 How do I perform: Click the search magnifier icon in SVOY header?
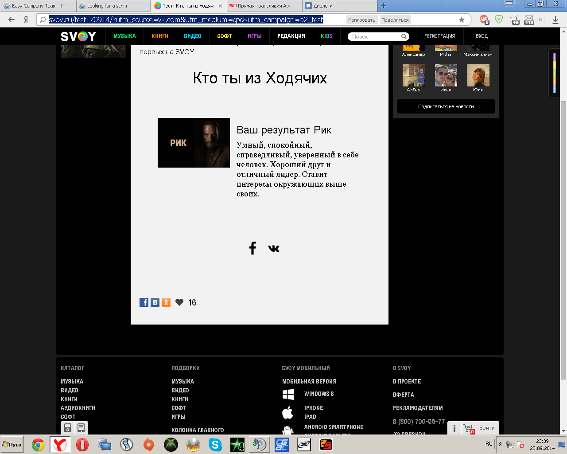click(404, 36)
